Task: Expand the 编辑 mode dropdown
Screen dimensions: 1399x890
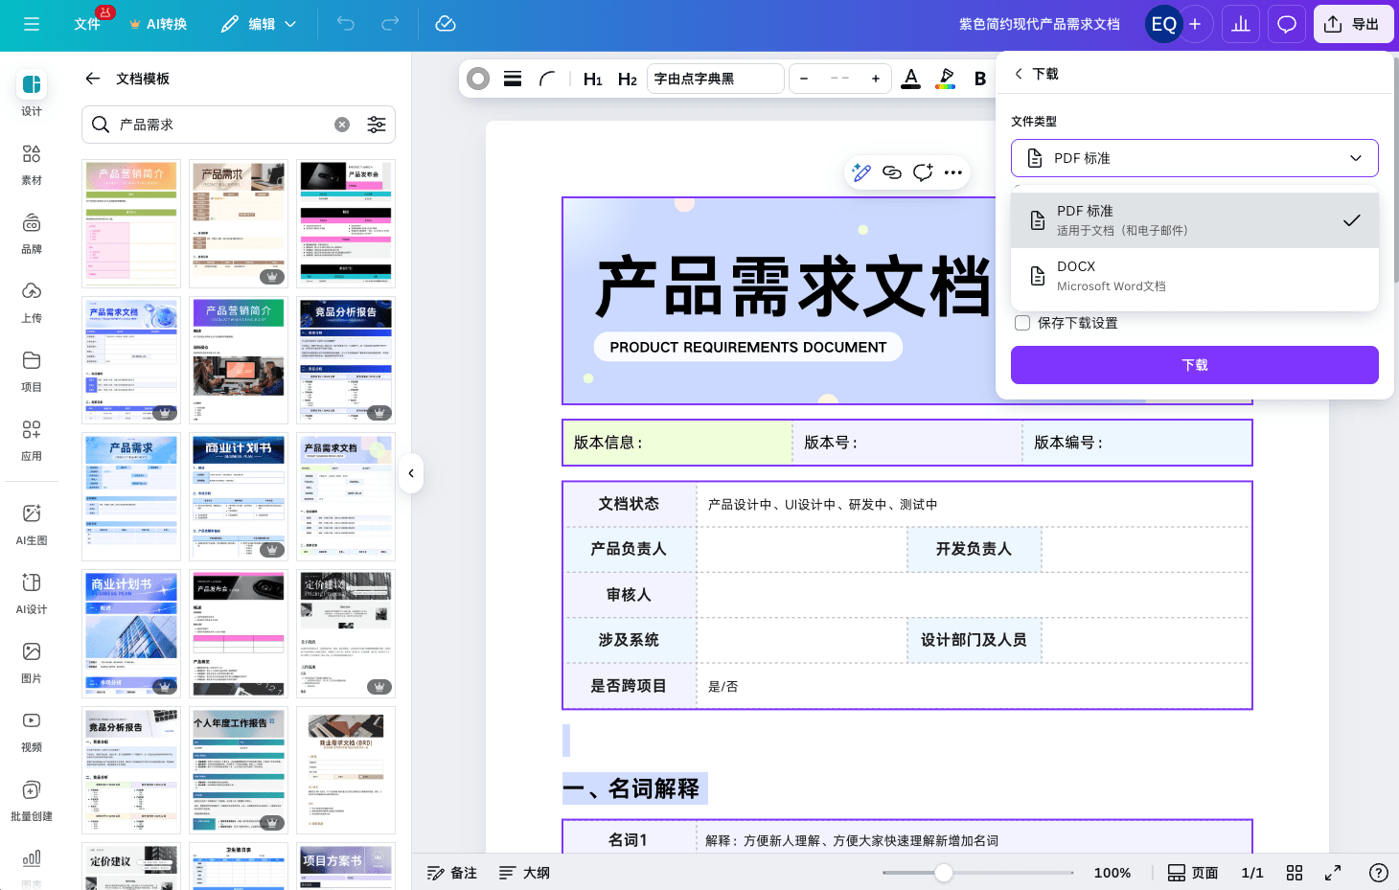Action: pos(259,24)
